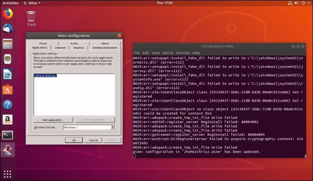Screen dimensions: 313x181
Task: Click the volume icon in top bar
Action: click(x=297, y=3)
